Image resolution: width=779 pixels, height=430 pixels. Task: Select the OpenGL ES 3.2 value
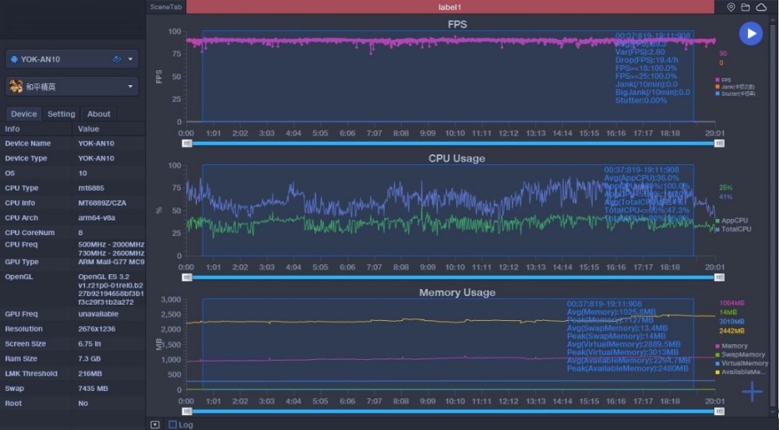[x=104, y=277]
